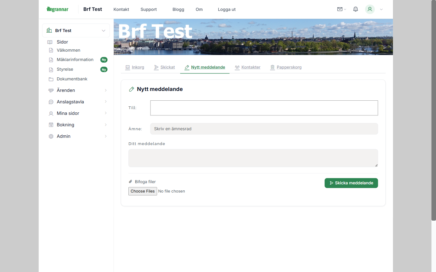Image resolution: width=436 pixels, height=272 pixels.
Task: Open the Kontakt menu item
Action: (121, 9)
